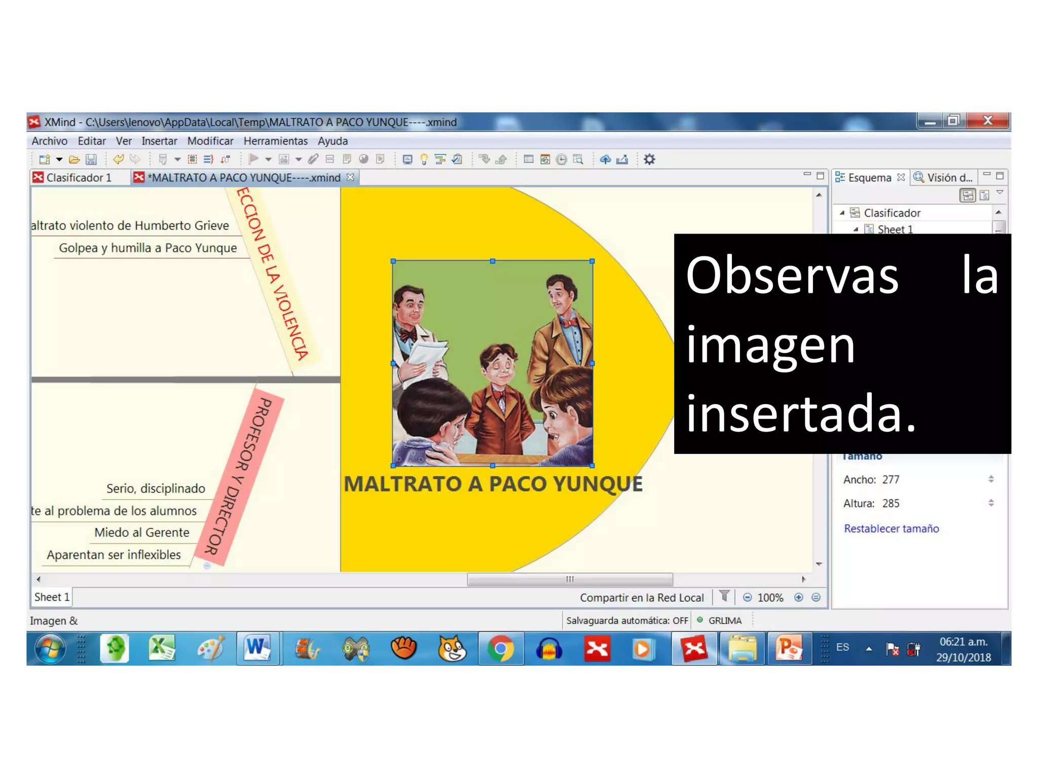Click the Export share toolbar icon
1038x778 pixels.
tap(622, 160)
